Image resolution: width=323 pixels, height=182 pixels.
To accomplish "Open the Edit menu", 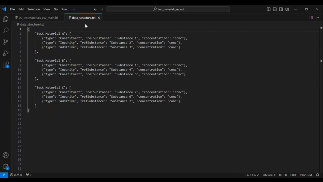I will (21, 9).
